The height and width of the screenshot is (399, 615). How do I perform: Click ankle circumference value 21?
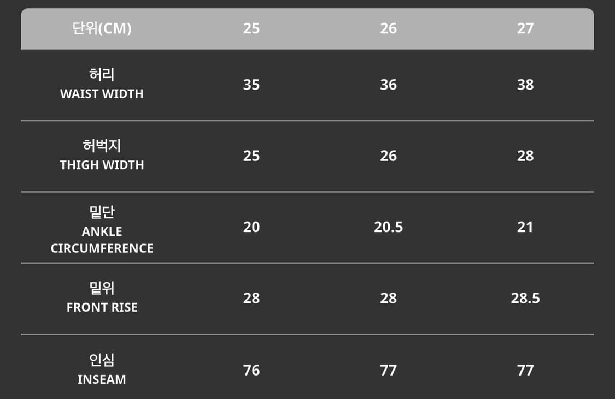(525, 227)
